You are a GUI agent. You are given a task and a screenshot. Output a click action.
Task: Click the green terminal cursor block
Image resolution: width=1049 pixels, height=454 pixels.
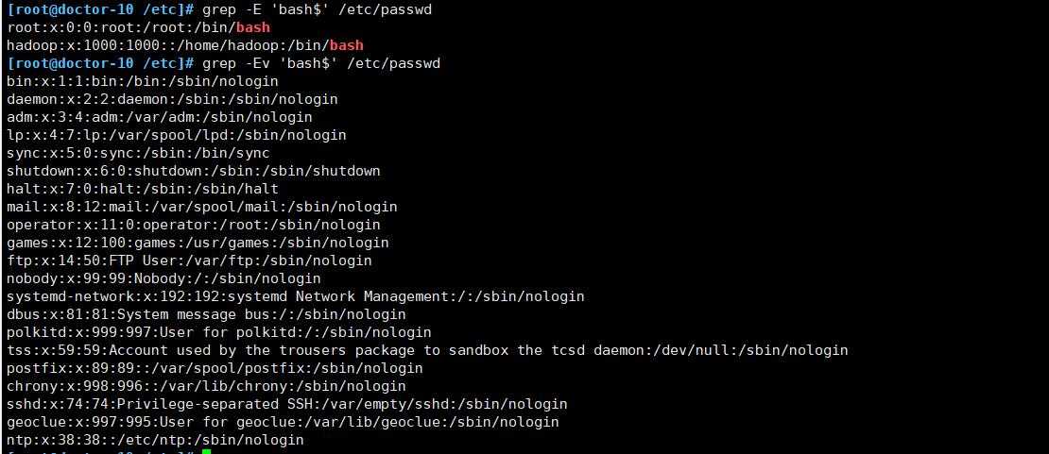(206, 452)
